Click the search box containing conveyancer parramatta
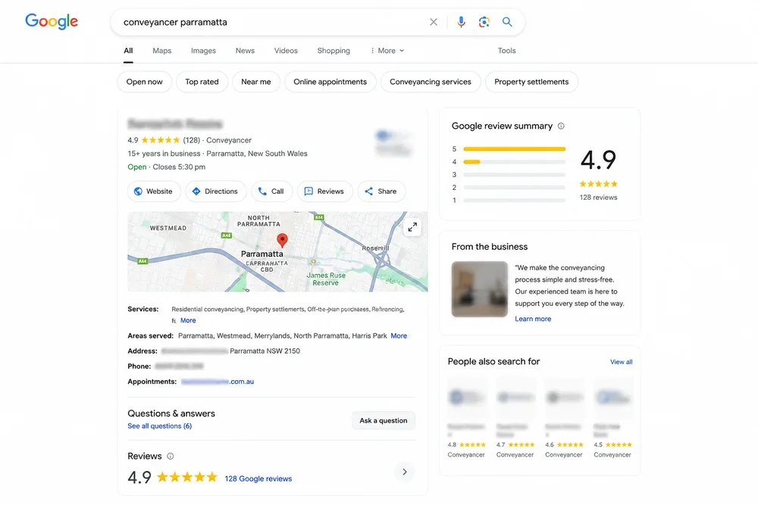758x505 pixels. [318, 22]
